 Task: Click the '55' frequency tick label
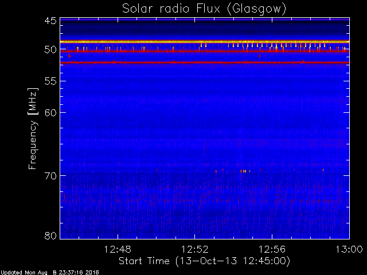click(50, 81)
